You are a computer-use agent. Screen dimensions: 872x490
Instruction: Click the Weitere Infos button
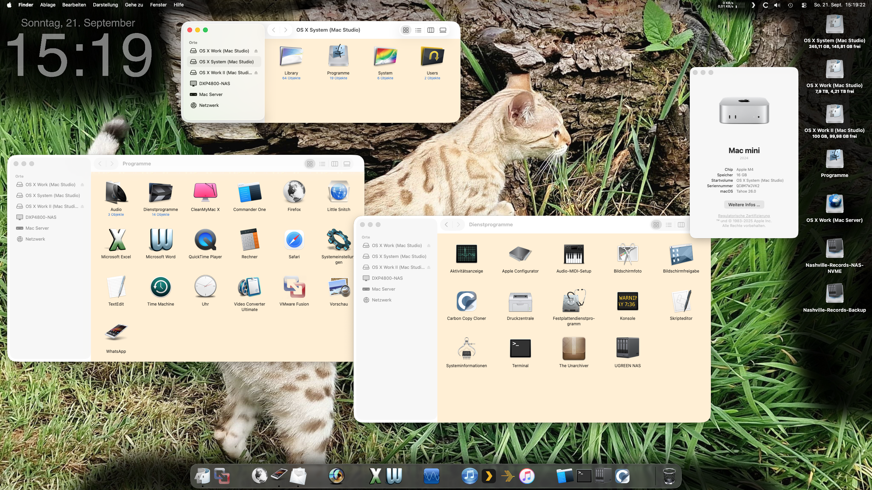point(744,205)
